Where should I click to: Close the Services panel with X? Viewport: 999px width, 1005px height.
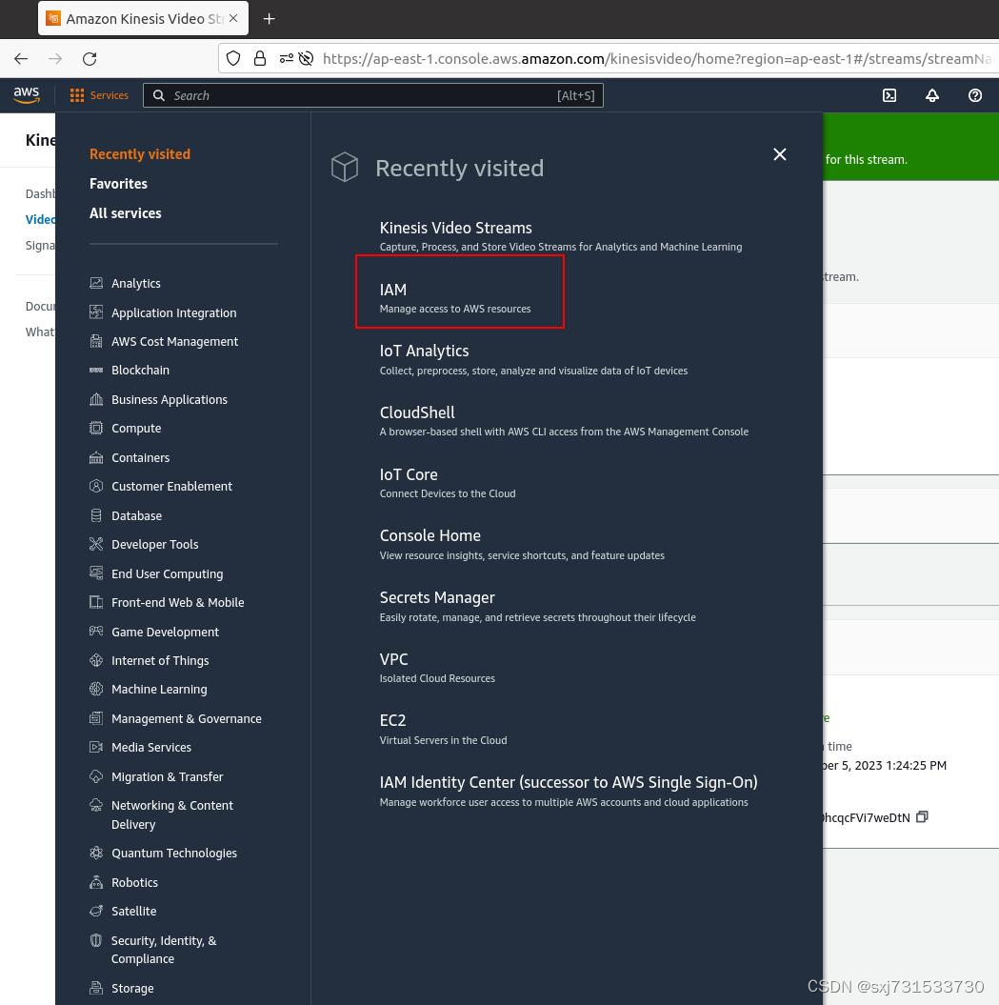click(779, 154)
